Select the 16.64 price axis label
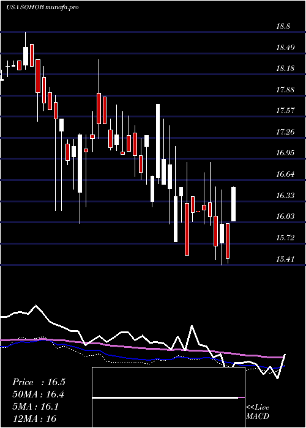Screen dimensions: 306x428 [x=285, y=174]
